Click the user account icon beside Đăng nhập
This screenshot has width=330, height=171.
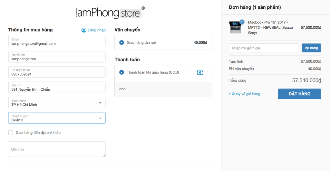click(x=84, y=30)
